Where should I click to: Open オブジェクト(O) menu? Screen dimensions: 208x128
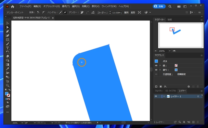click(x=51, y=6)
